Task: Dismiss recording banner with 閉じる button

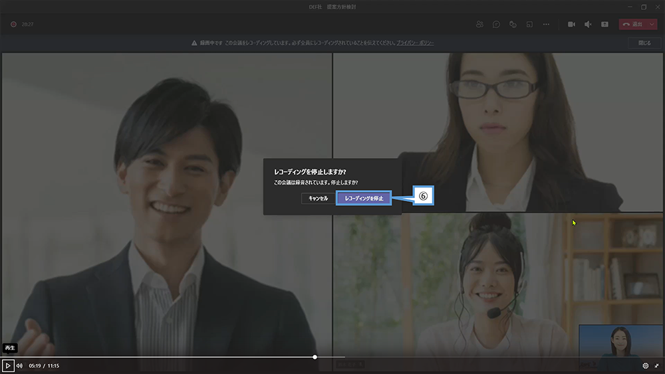Action: coord(644,43)
